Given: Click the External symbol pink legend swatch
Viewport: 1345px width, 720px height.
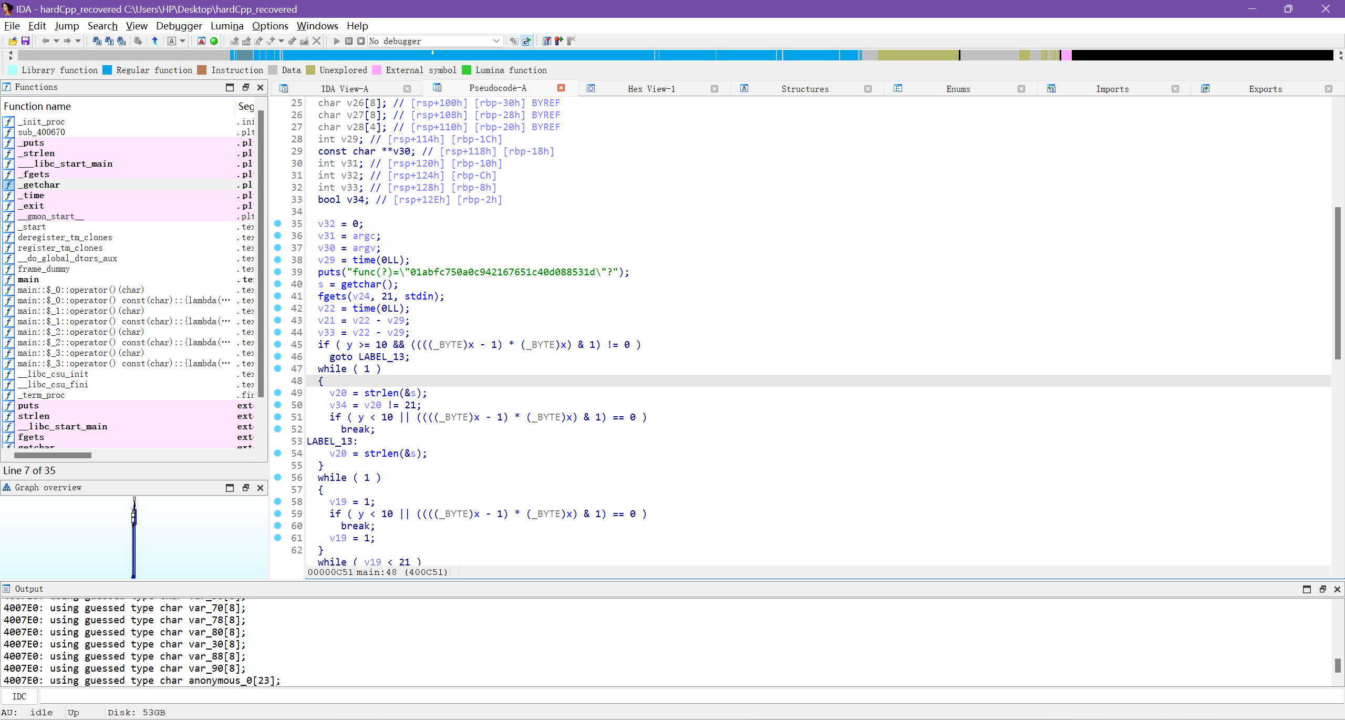Looking at the screenshot, I should tap(377, 70).
